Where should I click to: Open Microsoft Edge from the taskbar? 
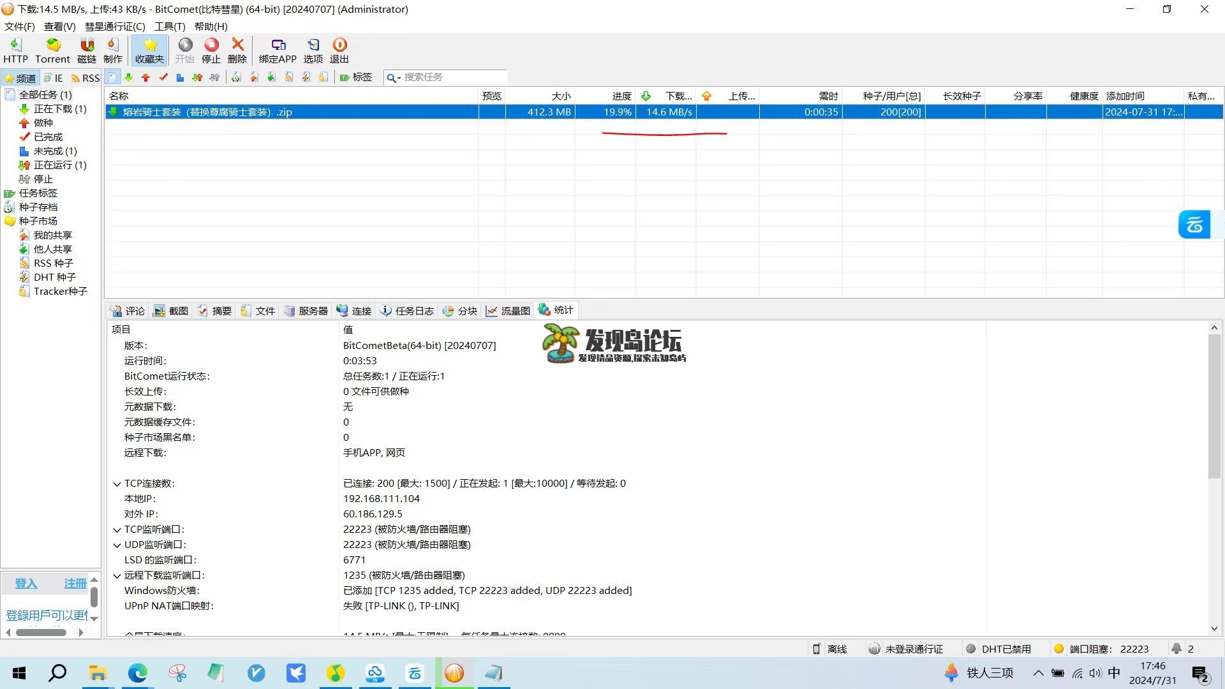(x=137, y=673)
